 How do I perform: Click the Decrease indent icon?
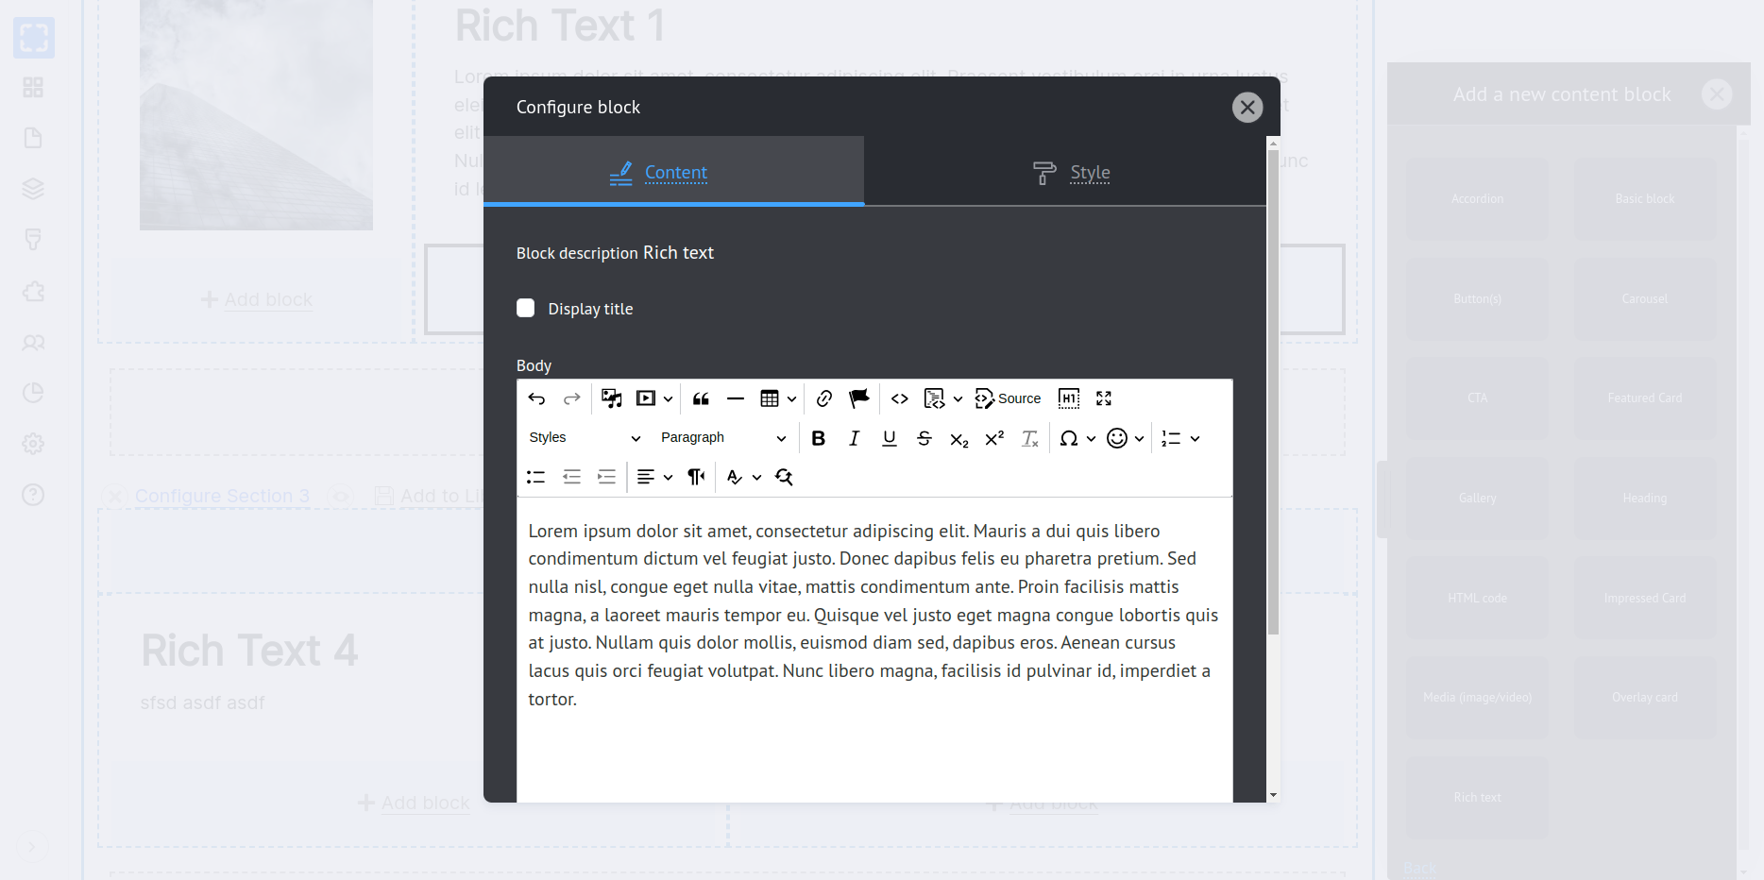pyautogui.click(x=571, y=477)
